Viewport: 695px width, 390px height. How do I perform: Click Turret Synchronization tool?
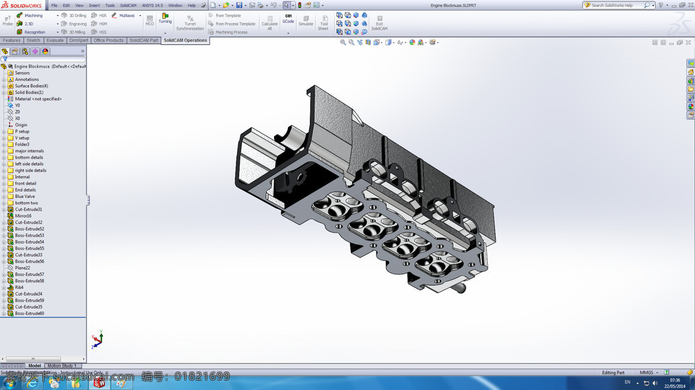click(190, 23)
